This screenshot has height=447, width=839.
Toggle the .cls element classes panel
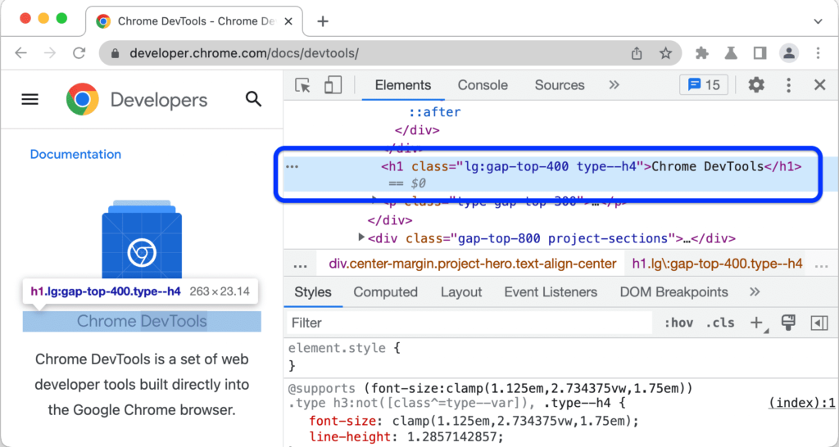720,323
